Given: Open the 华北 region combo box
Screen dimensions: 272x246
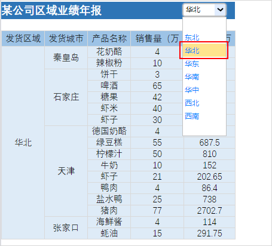Looking at the screenshot, I should (x=204, y=10).
